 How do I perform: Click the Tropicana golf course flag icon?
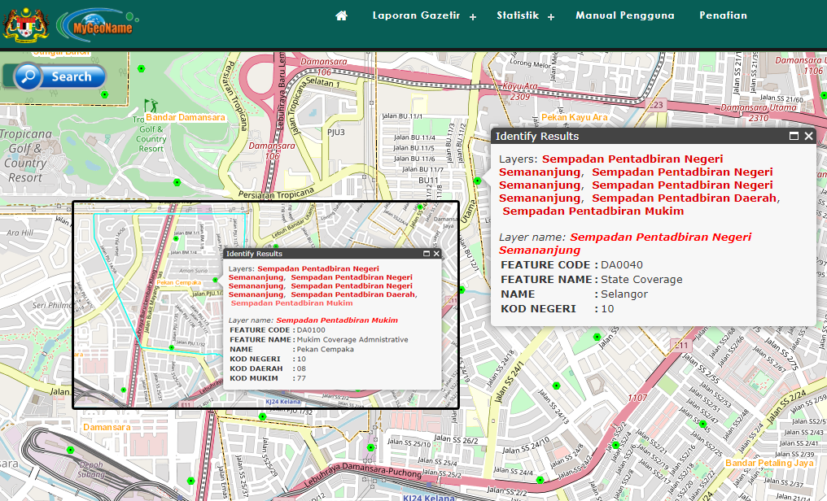(151, 106)
